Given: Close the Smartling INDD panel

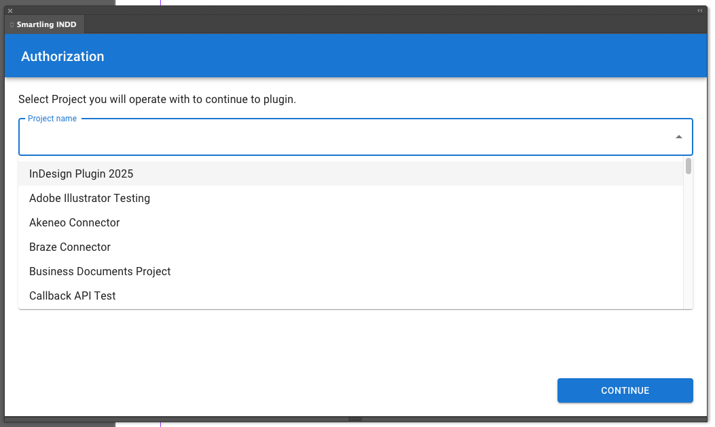Looking at the screenshot, I should point(10,10).
